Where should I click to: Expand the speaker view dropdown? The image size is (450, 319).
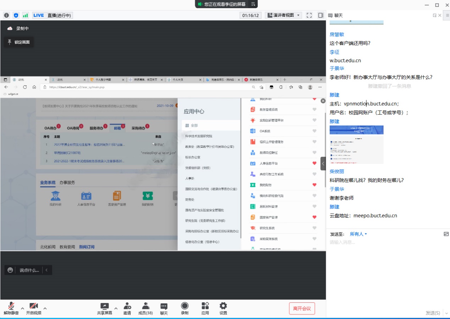[x=284, y=15]
